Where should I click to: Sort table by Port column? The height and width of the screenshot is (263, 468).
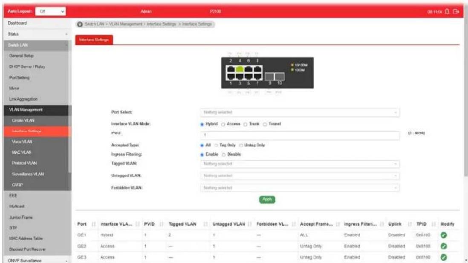coord(93,224)
